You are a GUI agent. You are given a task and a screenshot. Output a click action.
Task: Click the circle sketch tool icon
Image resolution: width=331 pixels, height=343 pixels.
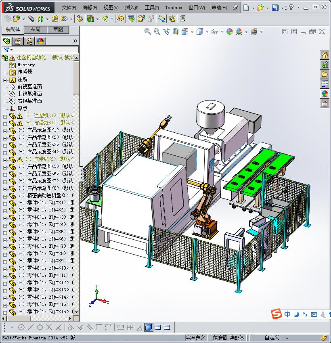(x=21, y=327)
